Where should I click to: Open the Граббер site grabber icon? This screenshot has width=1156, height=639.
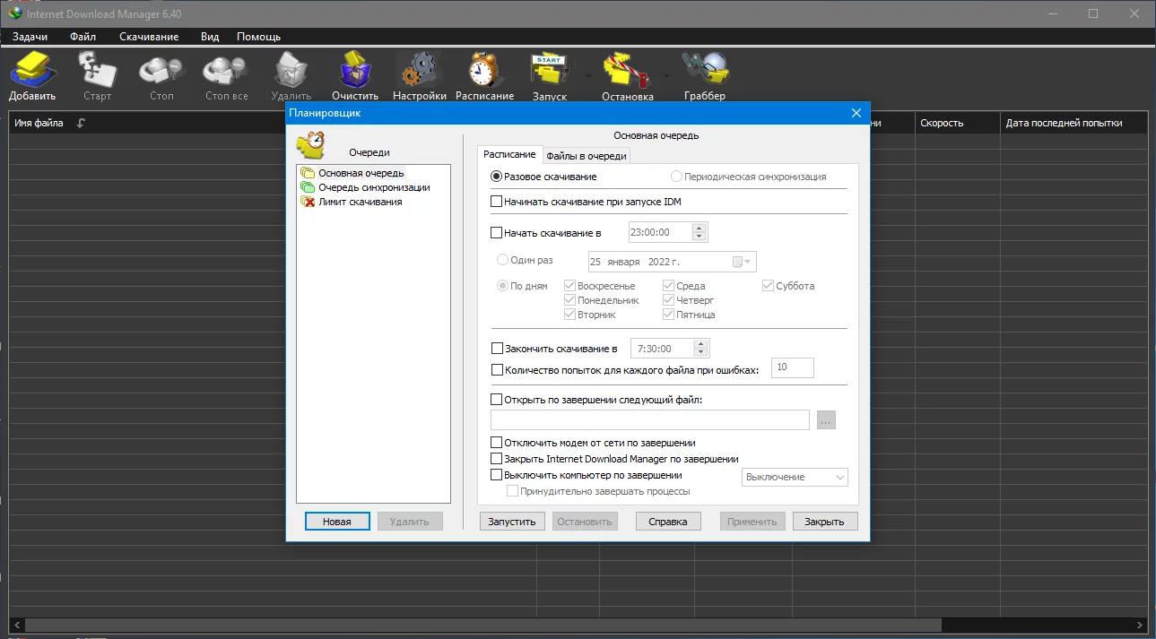tap(704, 70)
